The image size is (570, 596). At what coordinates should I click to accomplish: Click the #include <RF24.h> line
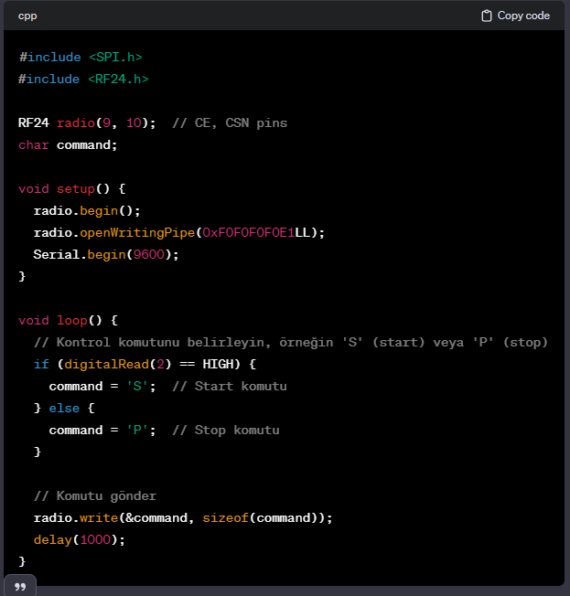[x=83, y=79]
